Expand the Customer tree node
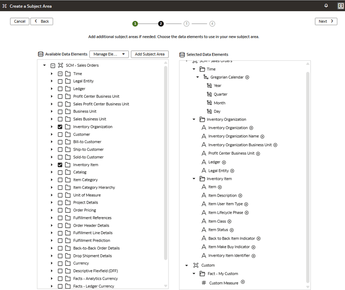The width and height of the screenshot is (345, 290). pyautogui.click(x=52, y=134)
